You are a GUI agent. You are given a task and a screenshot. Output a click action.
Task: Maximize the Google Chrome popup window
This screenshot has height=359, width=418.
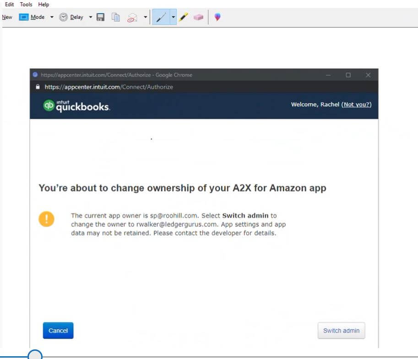point(348,75)
